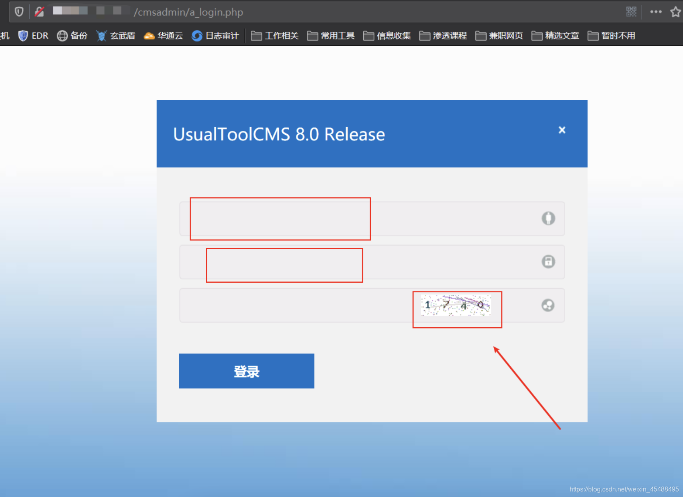The image size is (683, 497).
Task: Bookmark this page with the star icon
Action: [x=676, y=12]
